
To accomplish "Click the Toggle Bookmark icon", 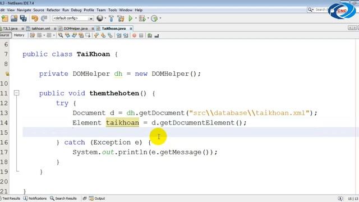I will (110, 35).
